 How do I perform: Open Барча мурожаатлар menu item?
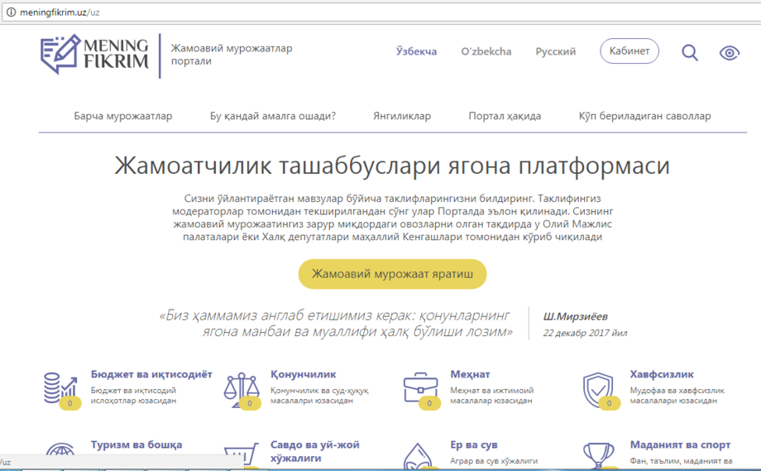pyautogui.click(x=122, y=116)
